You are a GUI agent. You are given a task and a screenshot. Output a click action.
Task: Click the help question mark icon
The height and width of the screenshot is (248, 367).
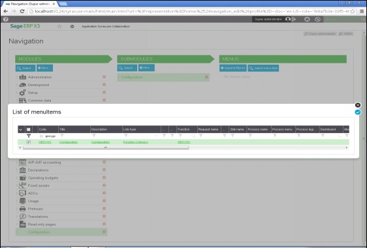[x=6, y=19]
